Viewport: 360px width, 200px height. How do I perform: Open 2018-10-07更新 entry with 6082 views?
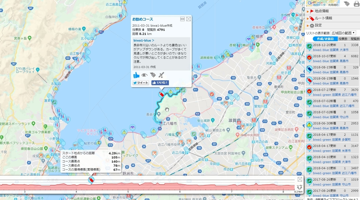point(332,58)
